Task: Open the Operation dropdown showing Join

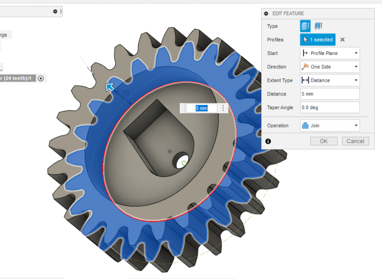Action: [x=330, y=126]
